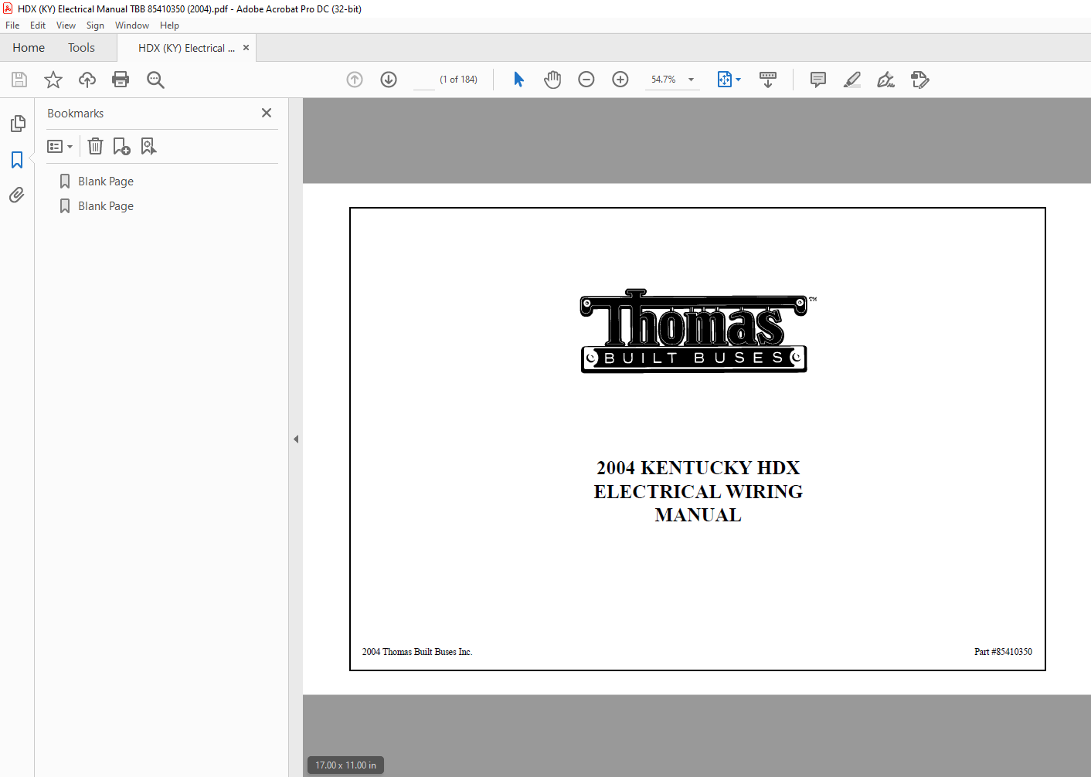
Task: Open the zoom level dropdown arrow
Action: coord(691,80)
